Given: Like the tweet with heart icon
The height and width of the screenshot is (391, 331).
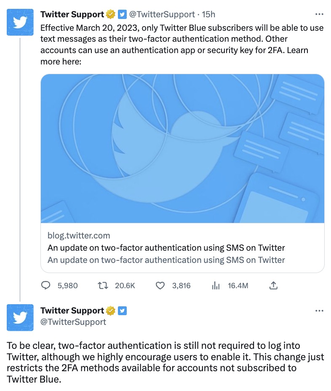Looking at the screenshot, I should pos(160,286).
